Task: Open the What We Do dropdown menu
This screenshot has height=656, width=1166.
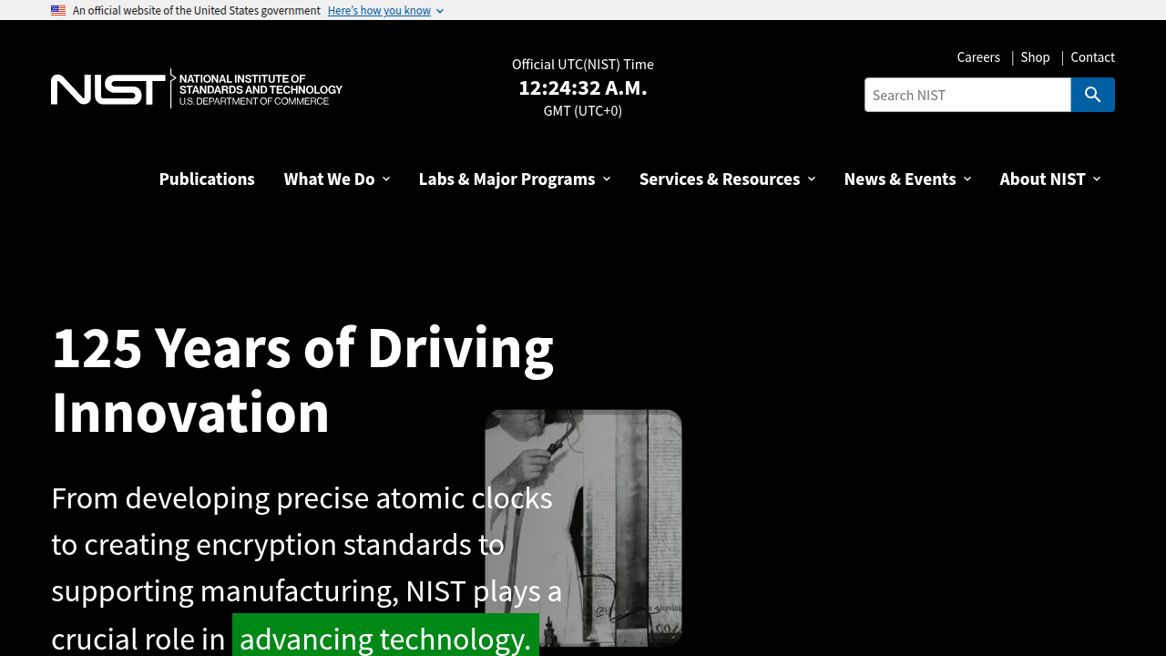Action: click(337, 179)
